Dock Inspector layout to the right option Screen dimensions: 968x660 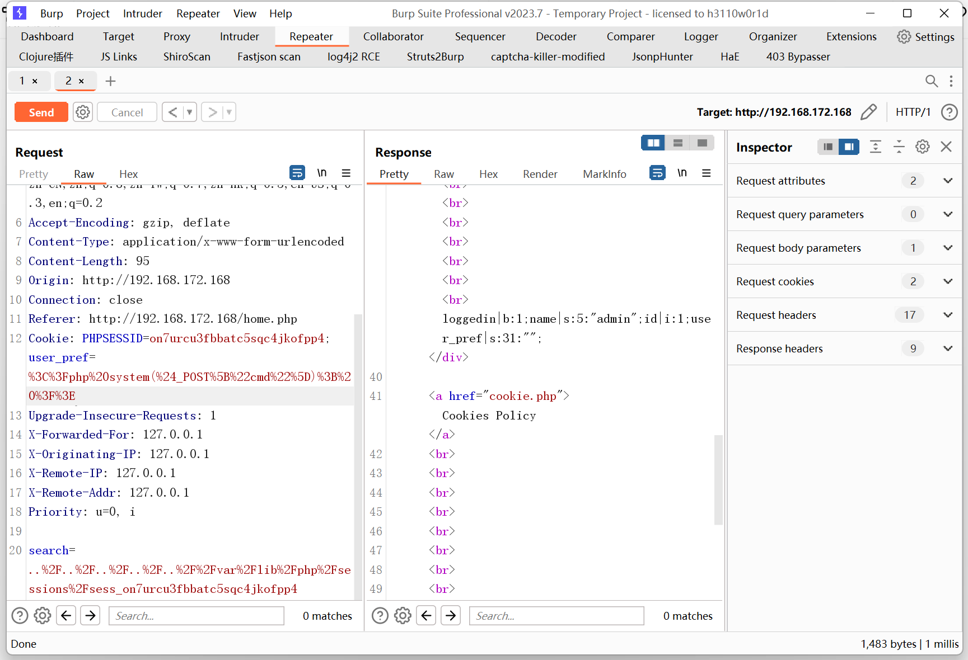point(849,147)
